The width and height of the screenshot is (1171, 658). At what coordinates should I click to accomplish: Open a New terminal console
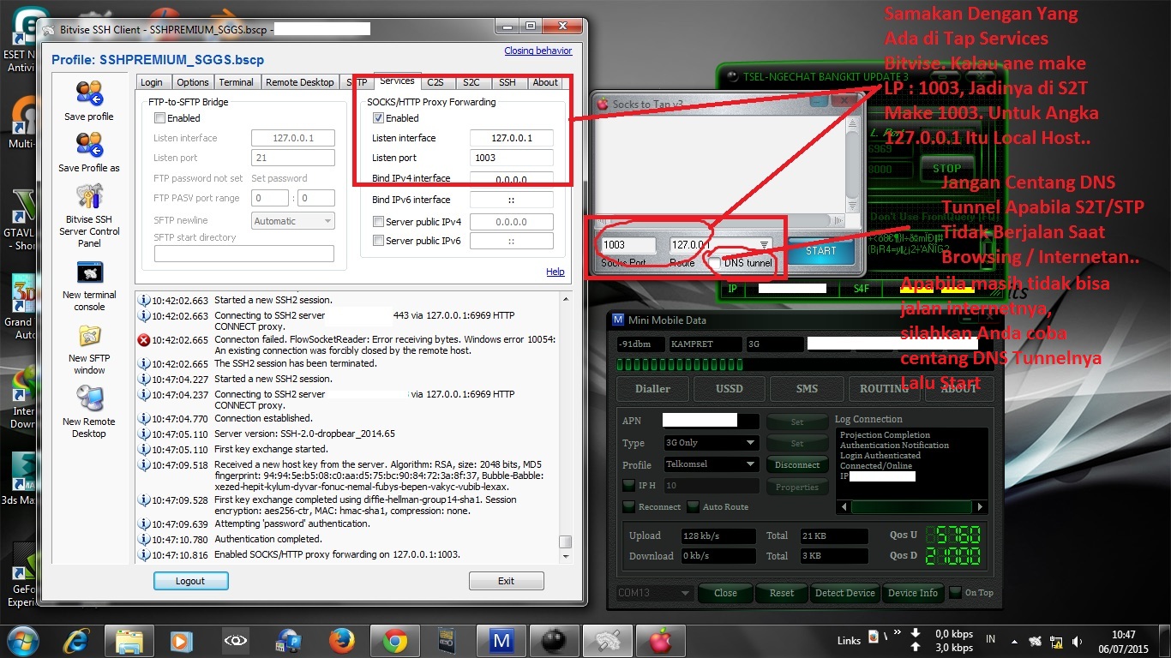(x=89, y=273)
